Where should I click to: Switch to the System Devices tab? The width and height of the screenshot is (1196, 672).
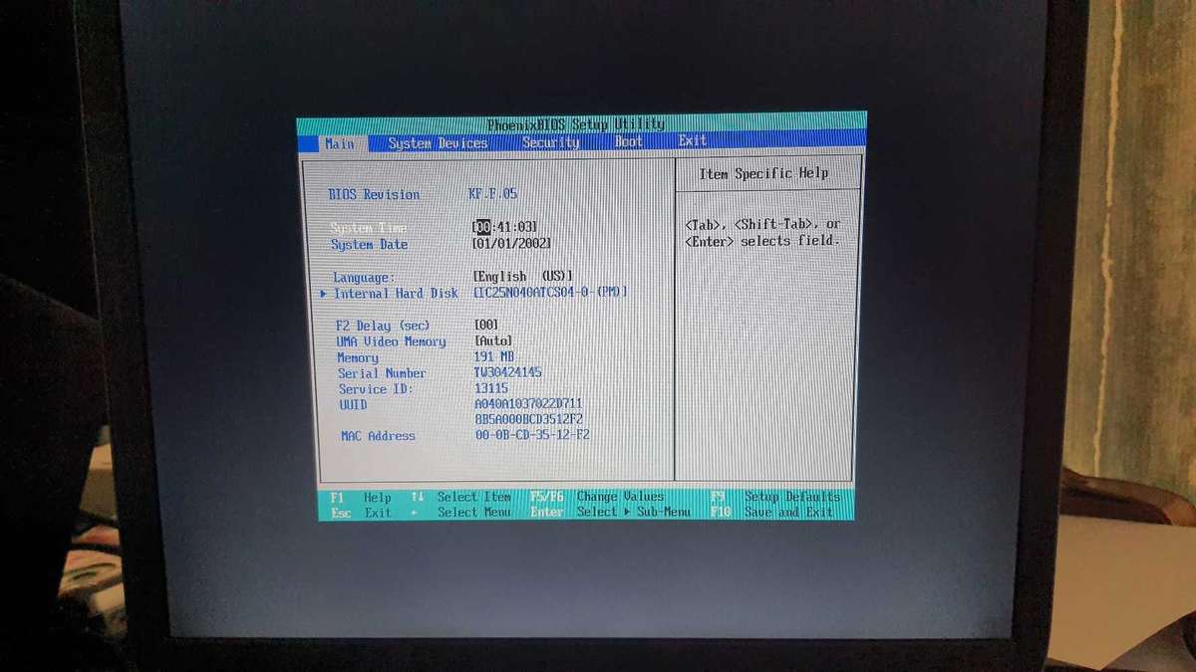click(x=440, y=143)
